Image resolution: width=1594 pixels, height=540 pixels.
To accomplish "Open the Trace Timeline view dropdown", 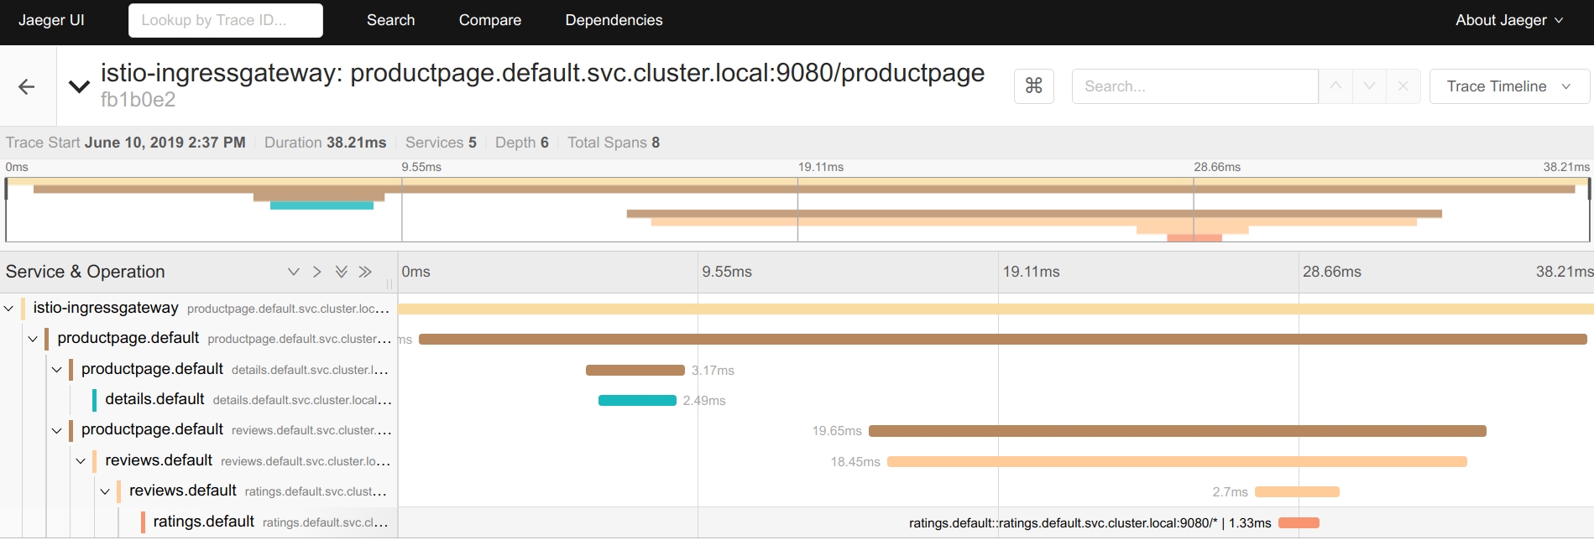I will (1508, 86).
